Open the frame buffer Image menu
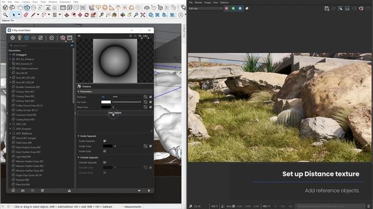373x209 pixels. [207, 2]
